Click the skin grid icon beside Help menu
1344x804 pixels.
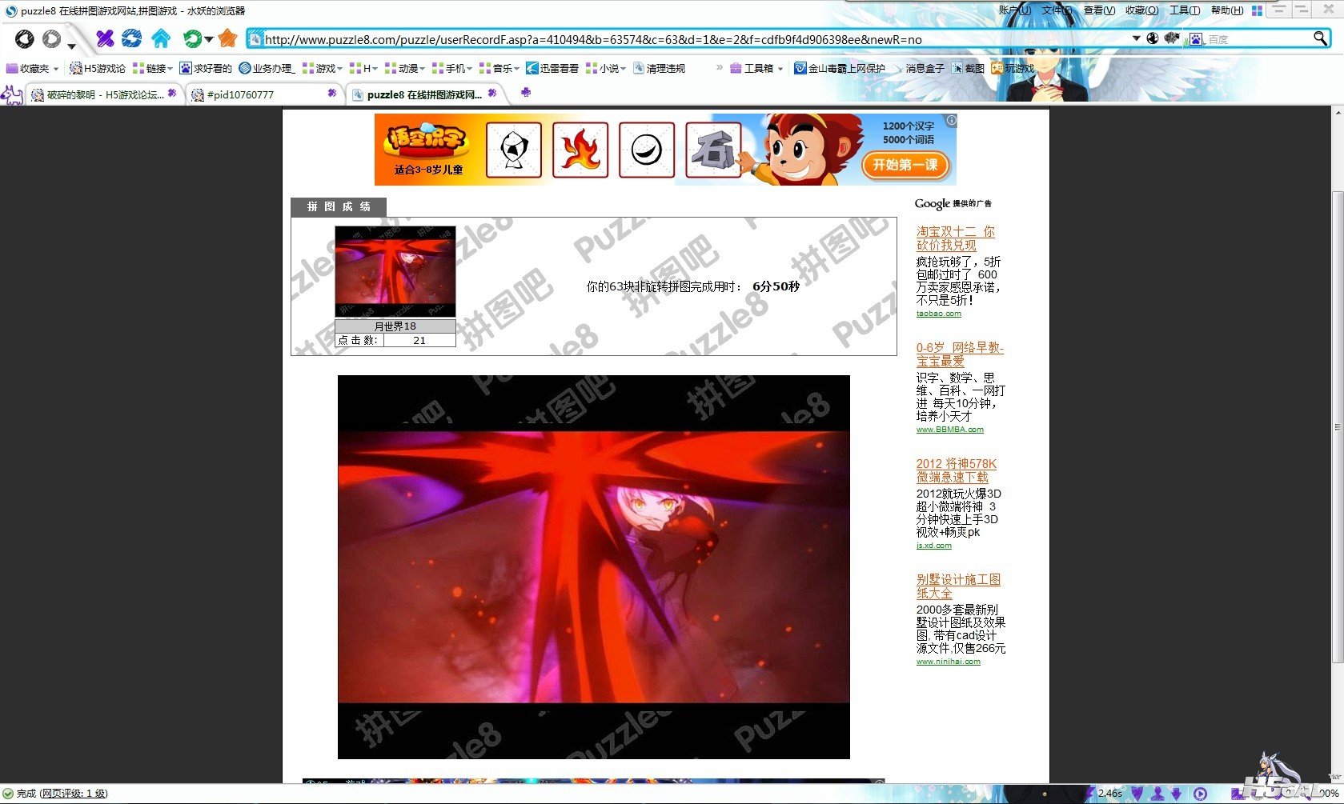tap(1257, 10)
